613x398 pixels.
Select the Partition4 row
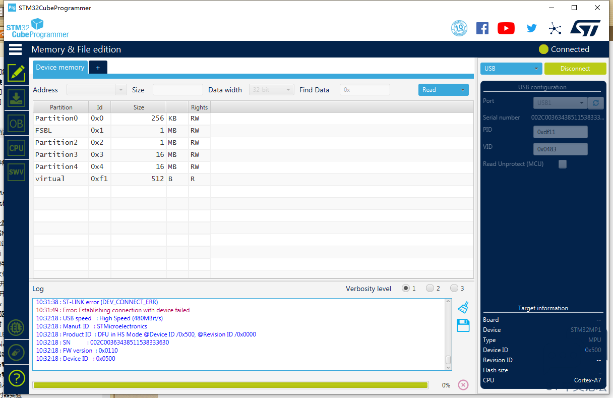(253, 167)
